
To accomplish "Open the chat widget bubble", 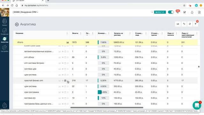I will coord(197,105).
